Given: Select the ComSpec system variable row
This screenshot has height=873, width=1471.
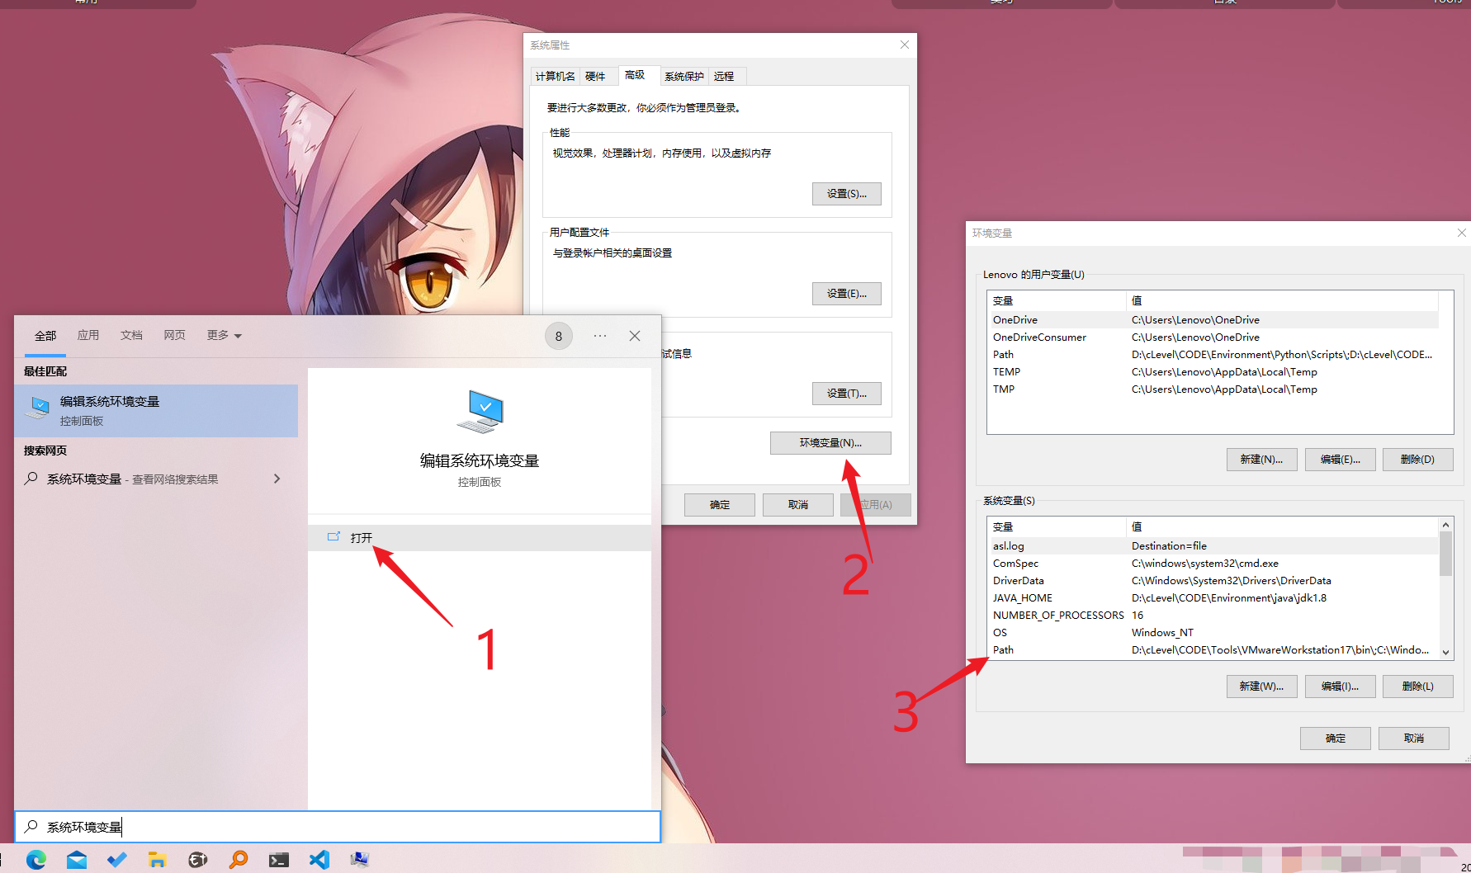Looking at the screenshot, I should tap(1213, 563).
